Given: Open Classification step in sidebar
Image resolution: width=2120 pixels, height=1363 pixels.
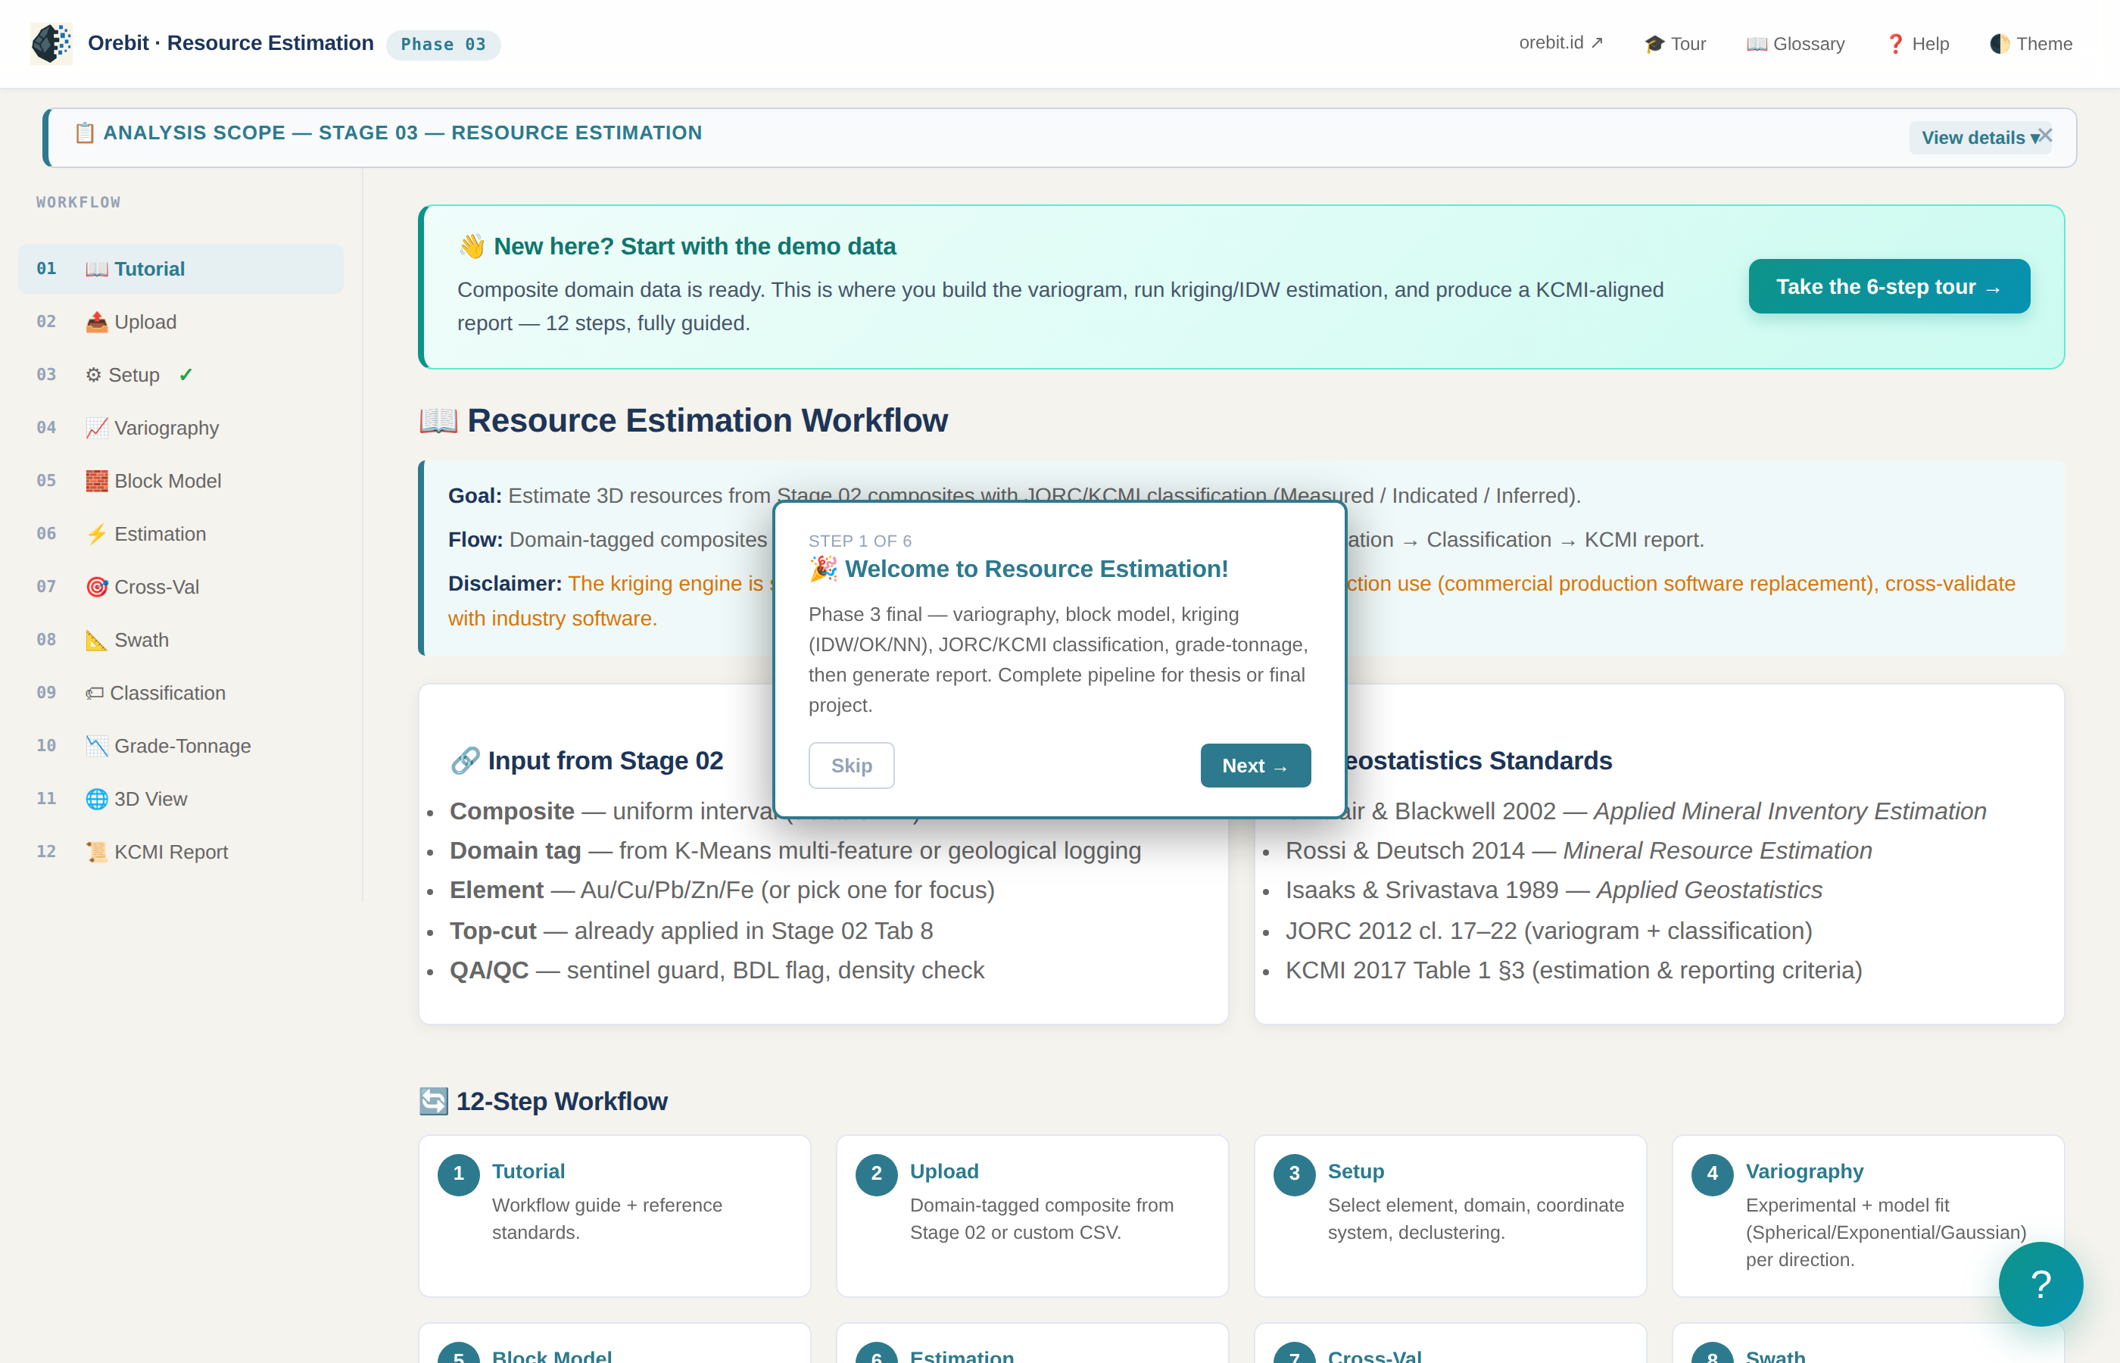Looking at the screenshot, I should coord(180,693).
